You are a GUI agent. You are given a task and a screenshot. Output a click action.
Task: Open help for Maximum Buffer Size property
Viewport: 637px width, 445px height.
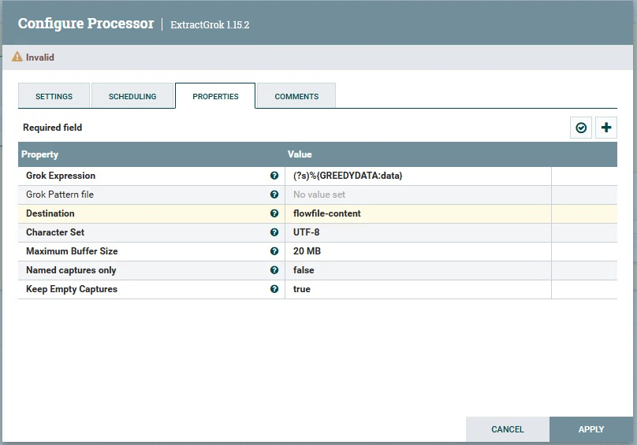click(274, 251)
